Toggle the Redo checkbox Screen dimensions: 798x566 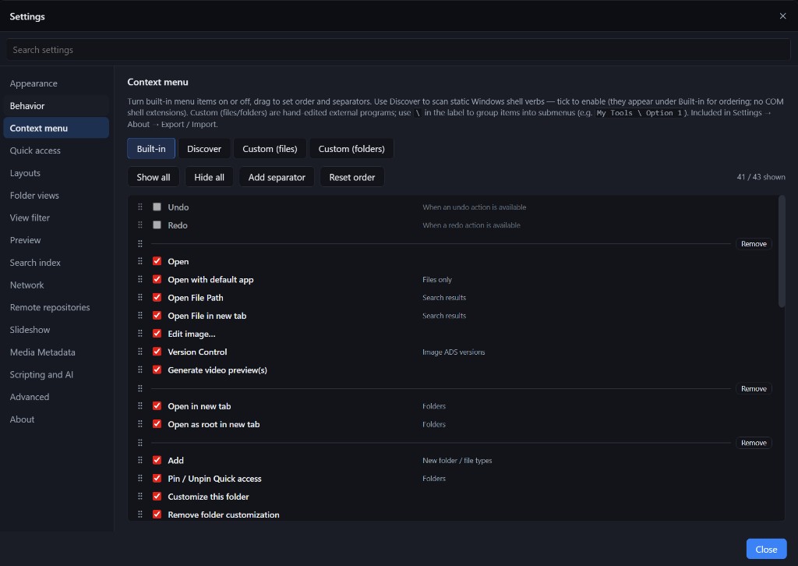(x=157, y=225)
